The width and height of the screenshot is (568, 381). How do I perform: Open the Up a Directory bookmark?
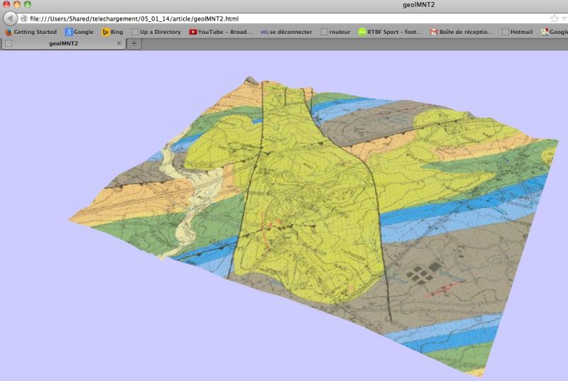(x=156, y=32)
